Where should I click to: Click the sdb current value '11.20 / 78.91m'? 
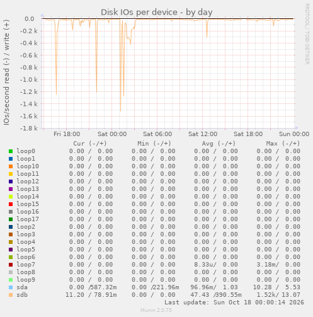pos(91,295)
